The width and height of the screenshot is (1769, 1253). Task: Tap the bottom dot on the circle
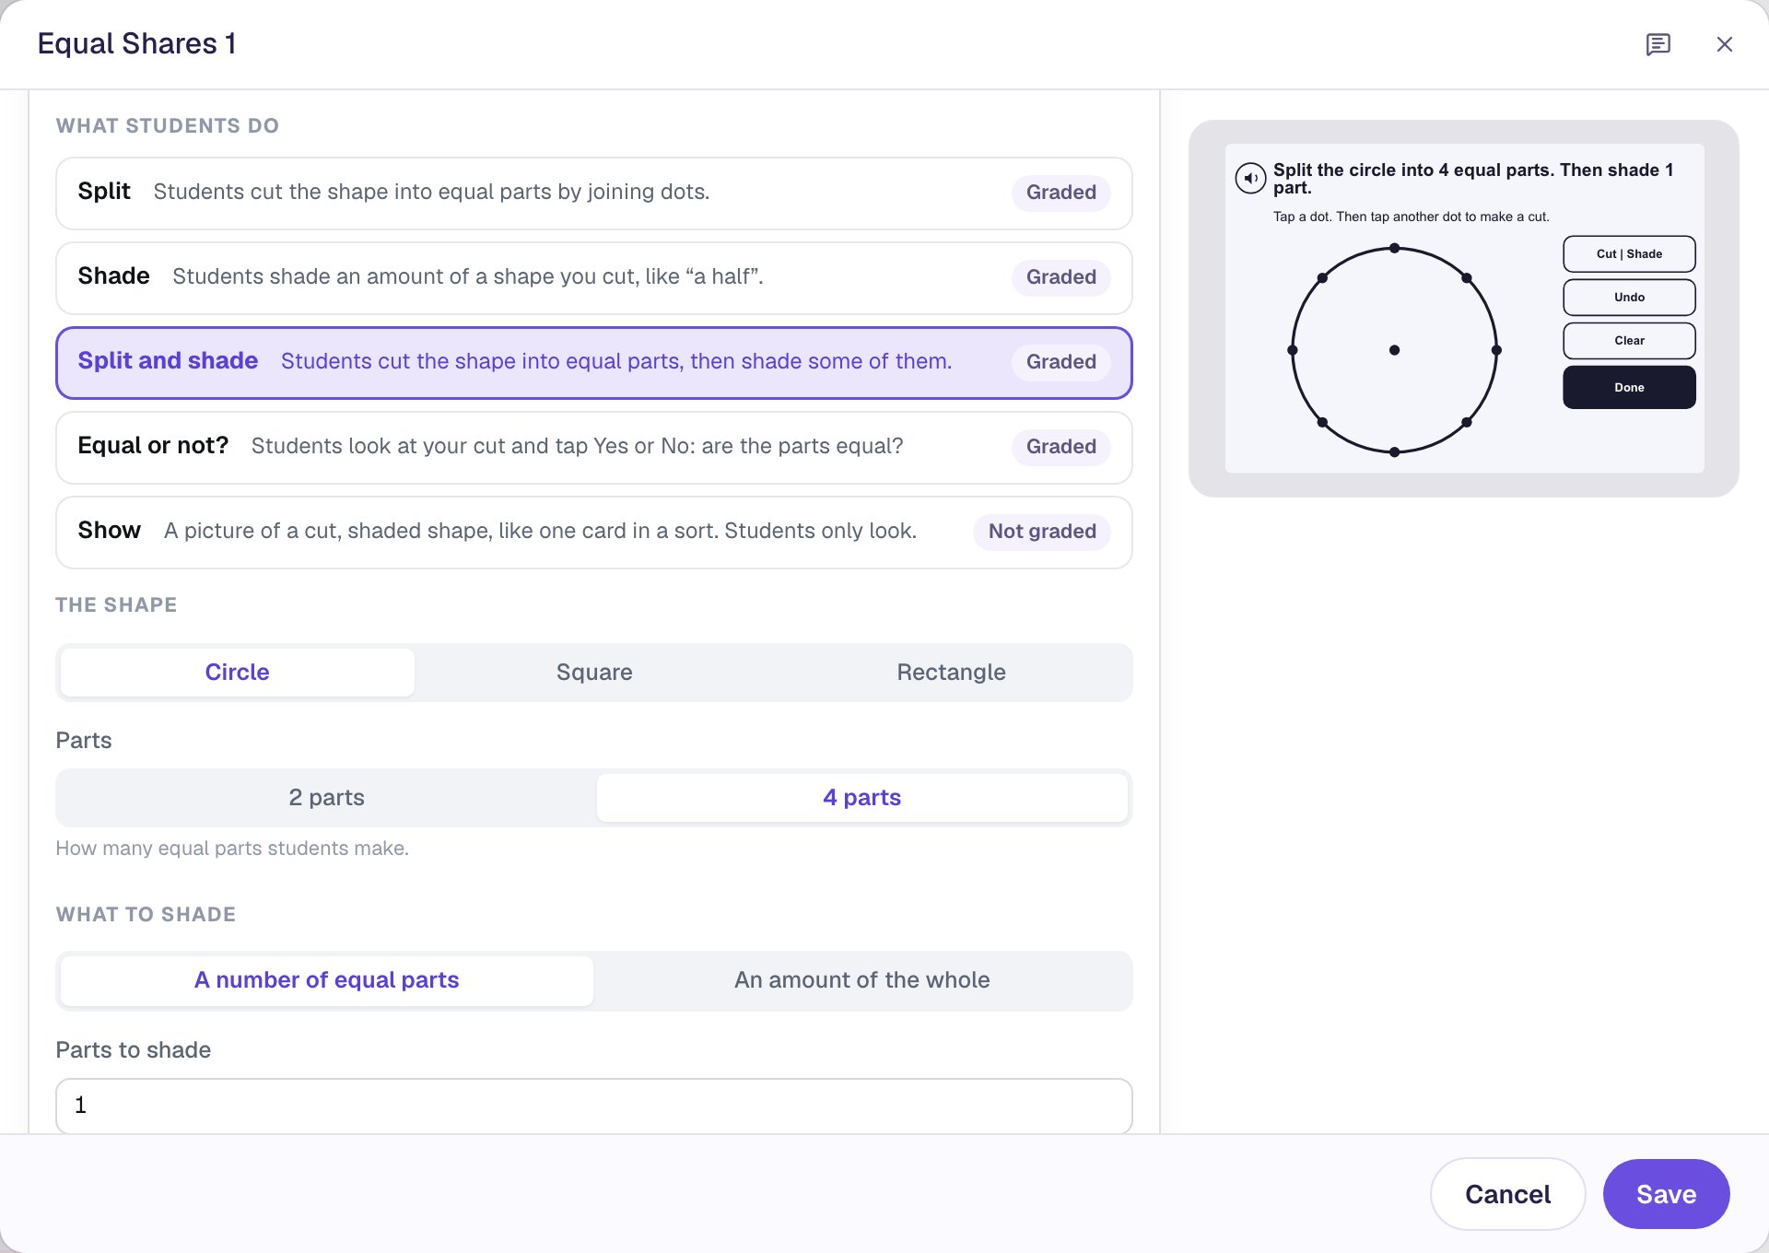click(x=1394, y=452)
